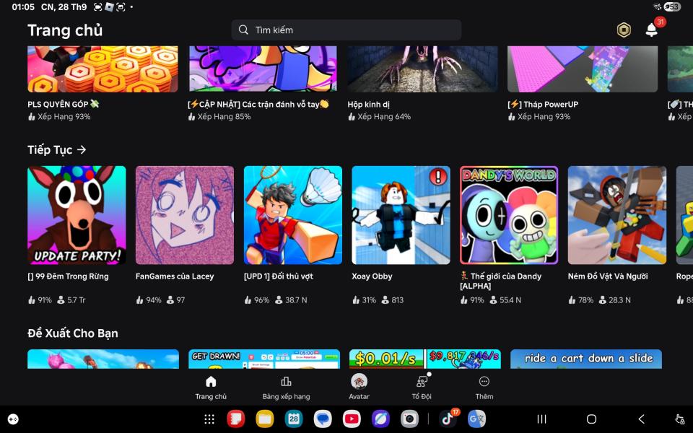Viewport: 693px width, 433px height.
Task: Open the Robux hexagon icon
Action: (x=624, y=30)
